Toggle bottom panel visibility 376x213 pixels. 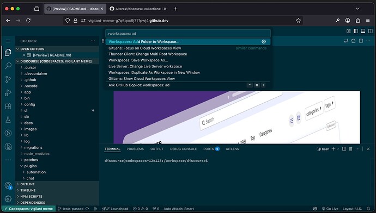pyautogui.click(x=363, y=31)
